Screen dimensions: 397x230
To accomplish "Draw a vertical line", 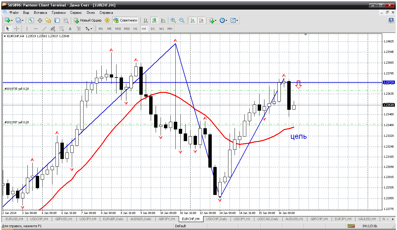I will click(x=27, y=29).
